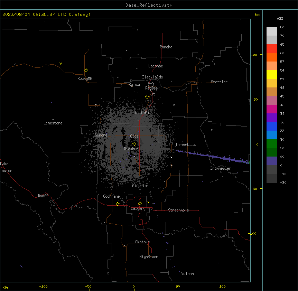Click the -100 tick on the bottom axis
Image resolution: width=298 pixels, height=291 pixels.
pyautogui.click(x=44, y=286)
